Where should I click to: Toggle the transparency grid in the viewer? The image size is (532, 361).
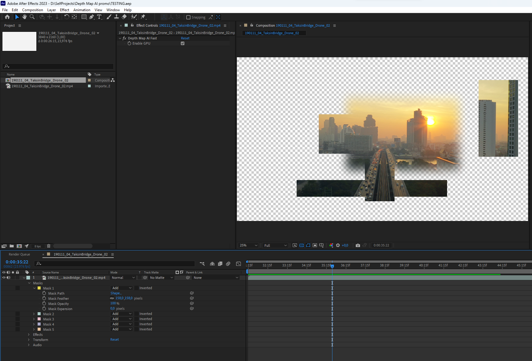click(301, 245)
